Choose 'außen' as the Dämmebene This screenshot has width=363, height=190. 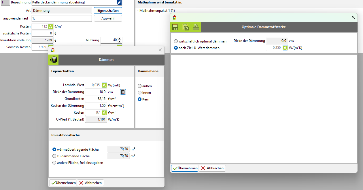tap(140, 86)
